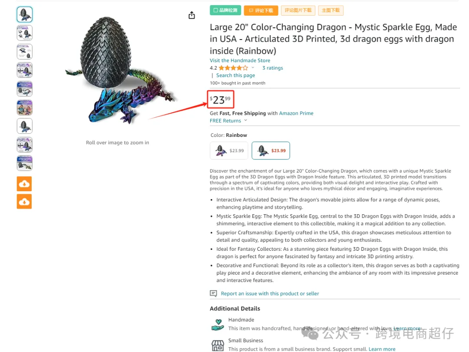Image resolution: width=469 pixels, height=352 pixels.
Task: Click the Amazon Prime link
Action: pyautogui.click(x=296, y=113)
